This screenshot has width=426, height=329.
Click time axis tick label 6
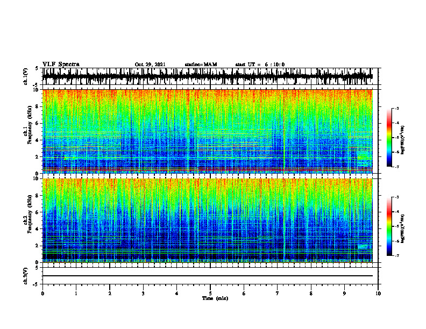tap(244, 294)
